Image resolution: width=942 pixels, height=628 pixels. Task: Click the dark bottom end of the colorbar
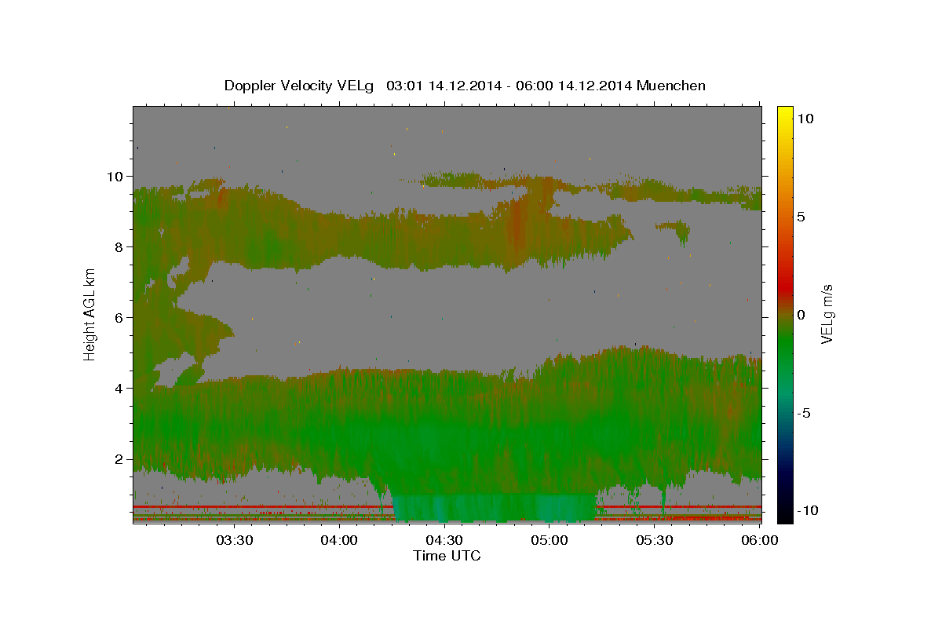coord(785,514)
